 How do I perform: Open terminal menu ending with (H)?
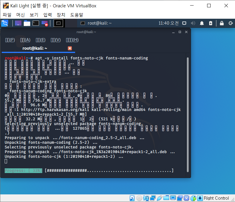tap(72, 40)
